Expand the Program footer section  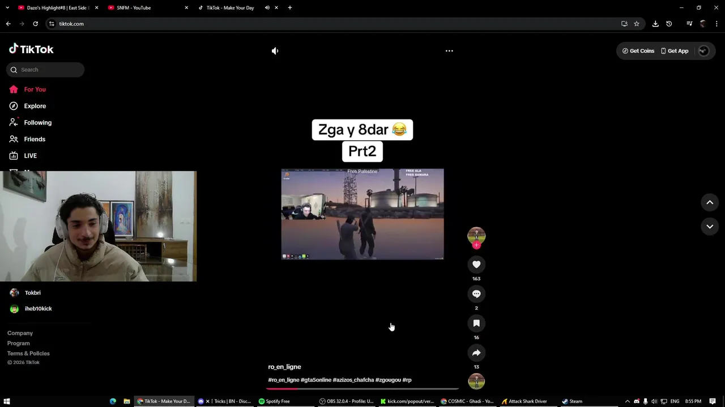tap(18, 343)
